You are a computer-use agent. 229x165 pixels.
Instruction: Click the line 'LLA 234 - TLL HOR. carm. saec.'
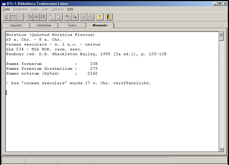point(44,49)
